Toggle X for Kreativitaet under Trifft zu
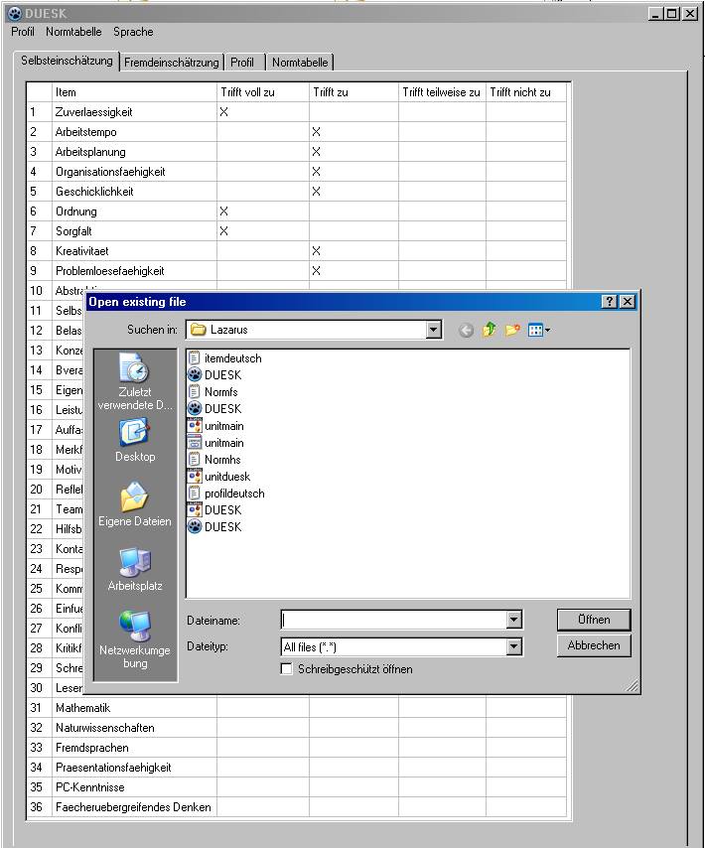 [354, 251]
